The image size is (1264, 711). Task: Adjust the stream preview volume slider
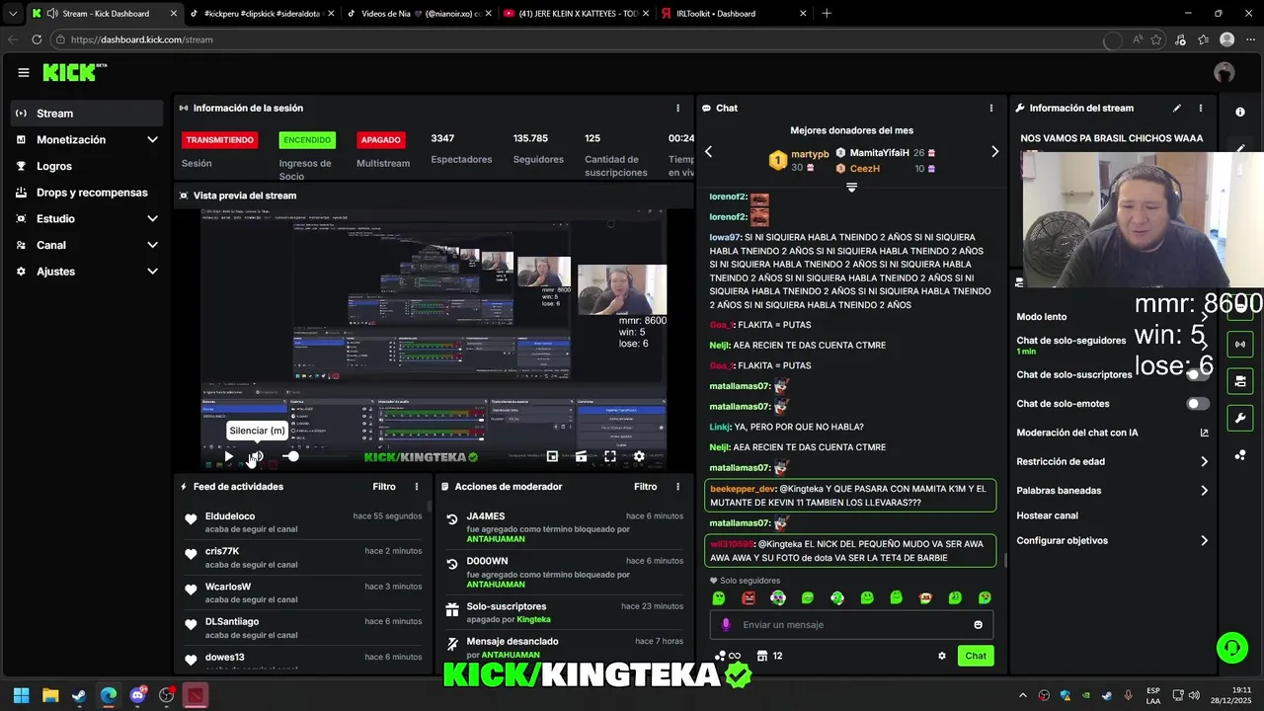coord(292,456)
